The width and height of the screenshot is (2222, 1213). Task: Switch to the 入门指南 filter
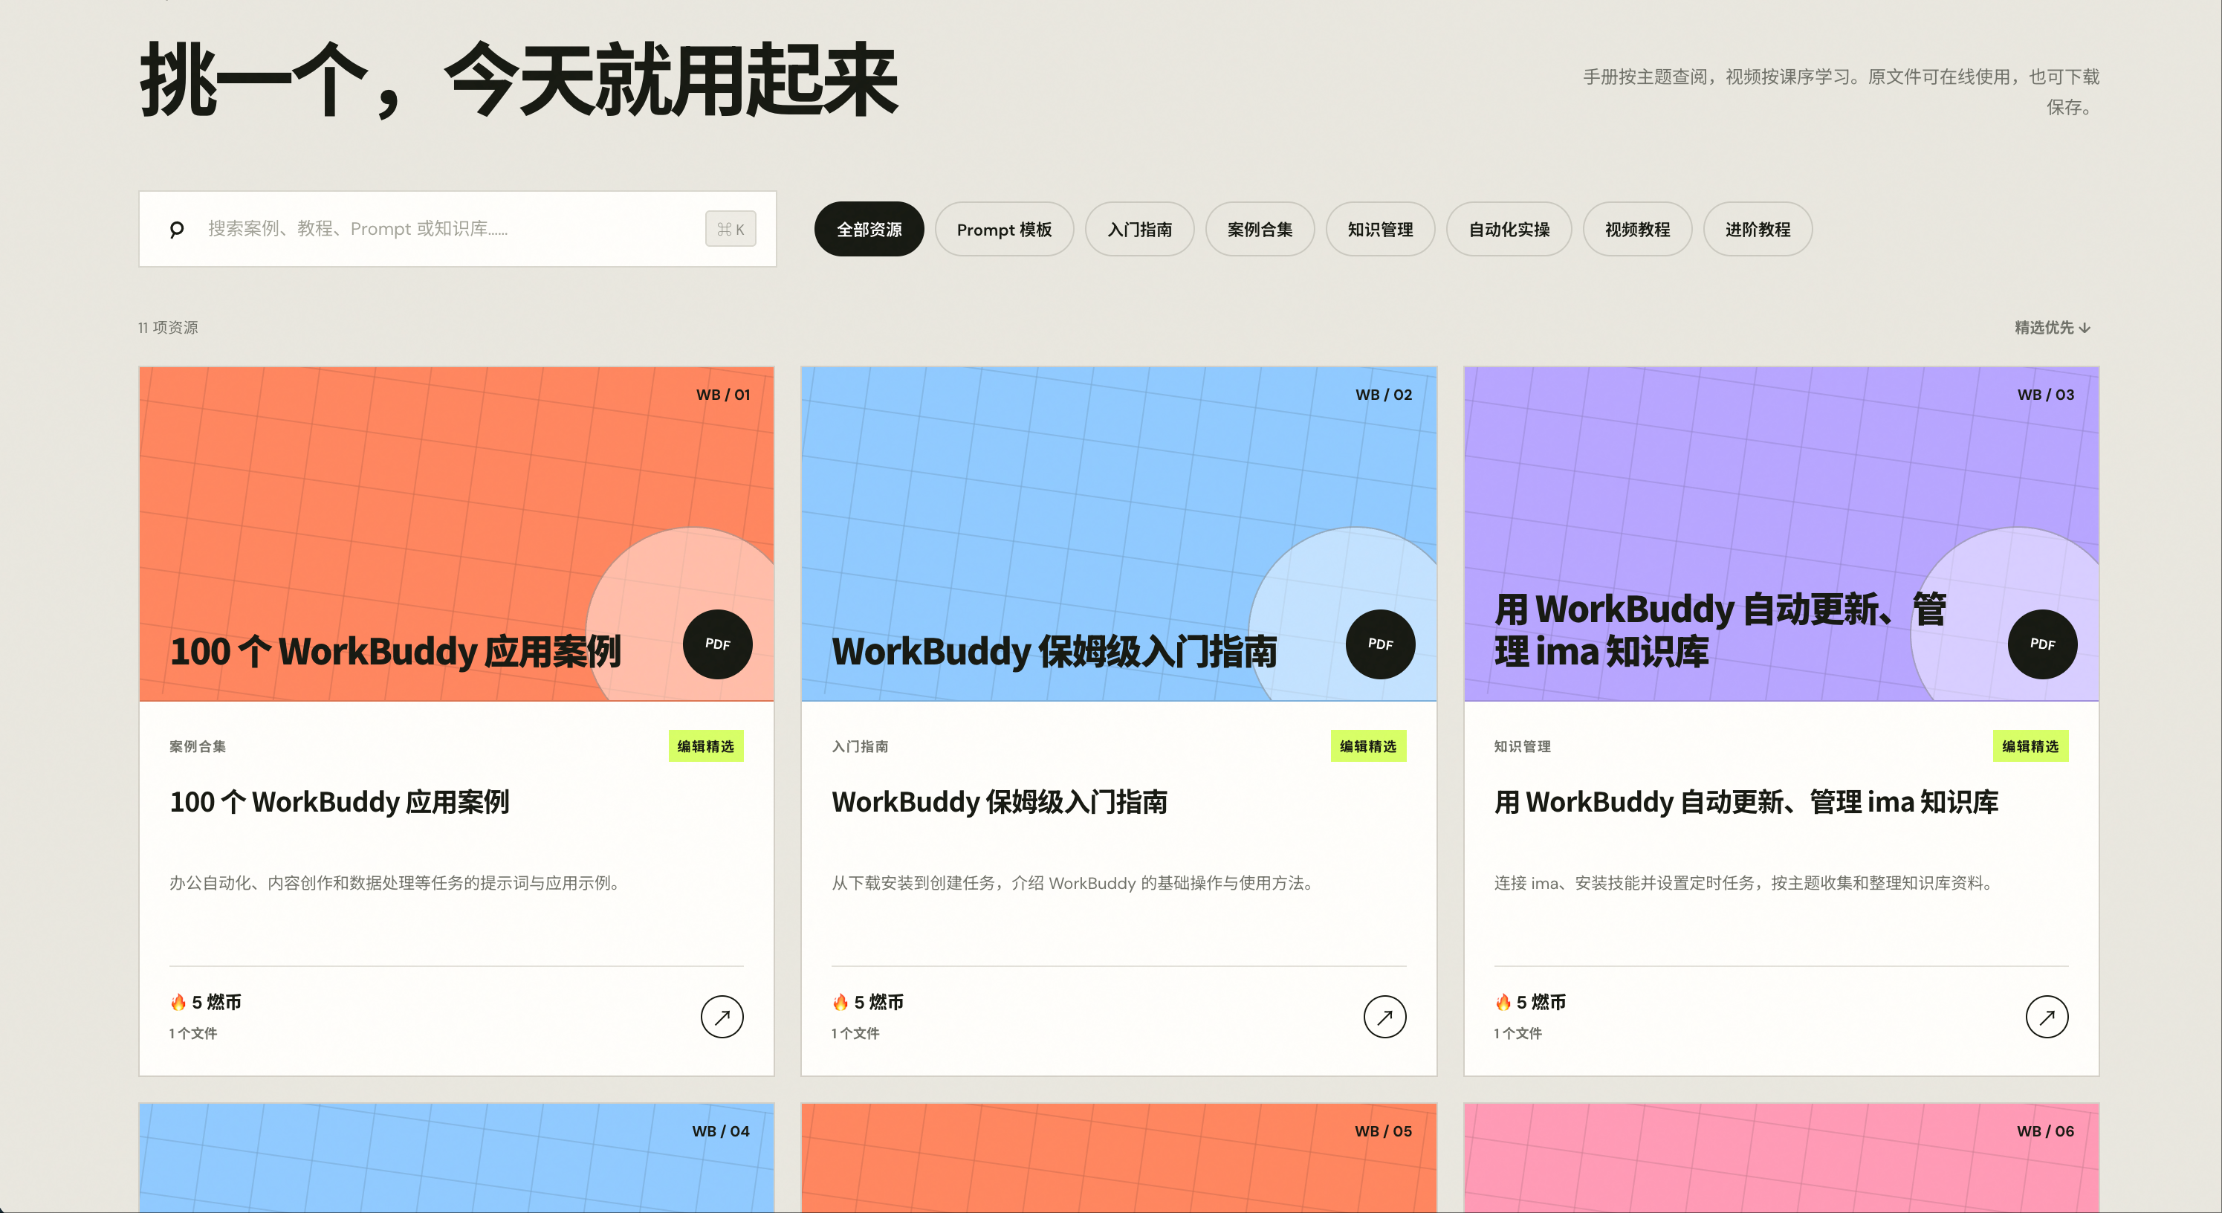[x=1139, y=230]
